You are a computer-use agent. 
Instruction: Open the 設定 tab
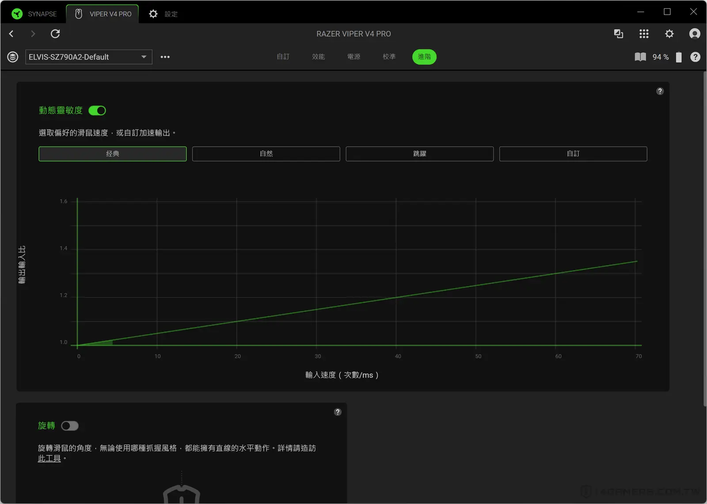pyautogui.click(x=163, y=14)
